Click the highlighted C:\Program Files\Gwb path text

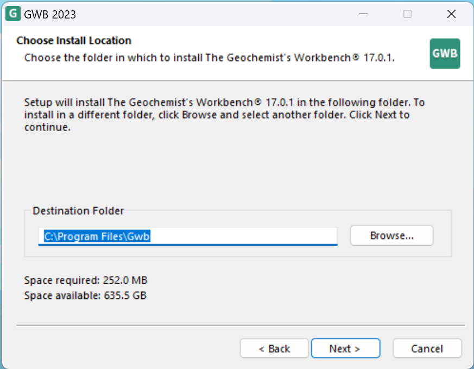click(x=97, y=236)
